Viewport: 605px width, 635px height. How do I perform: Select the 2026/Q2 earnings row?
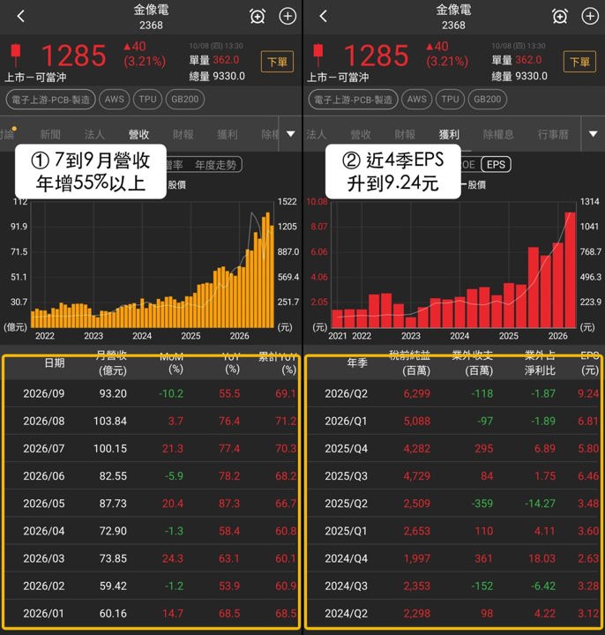click(x=453, y=393)
